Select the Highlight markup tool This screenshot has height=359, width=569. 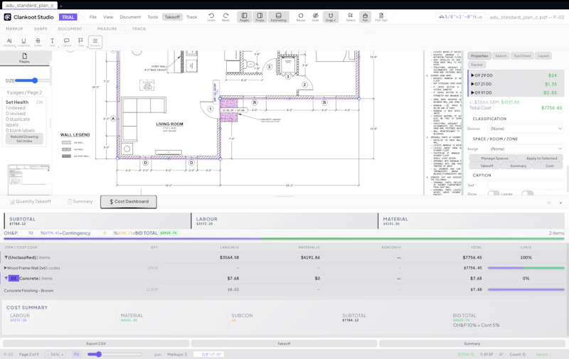pos(9,43)
